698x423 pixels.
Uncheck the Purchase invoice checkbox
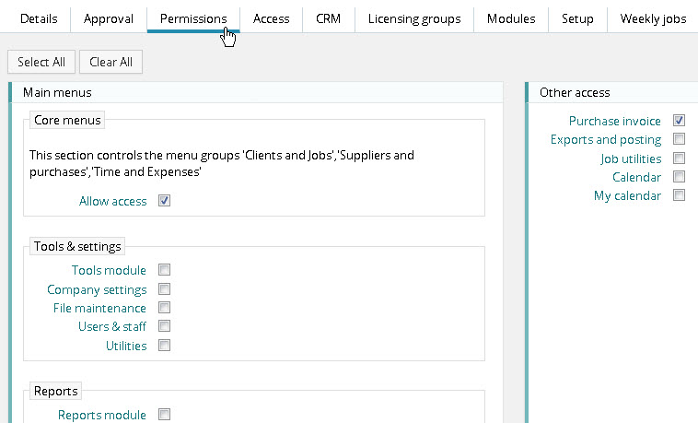679,121
